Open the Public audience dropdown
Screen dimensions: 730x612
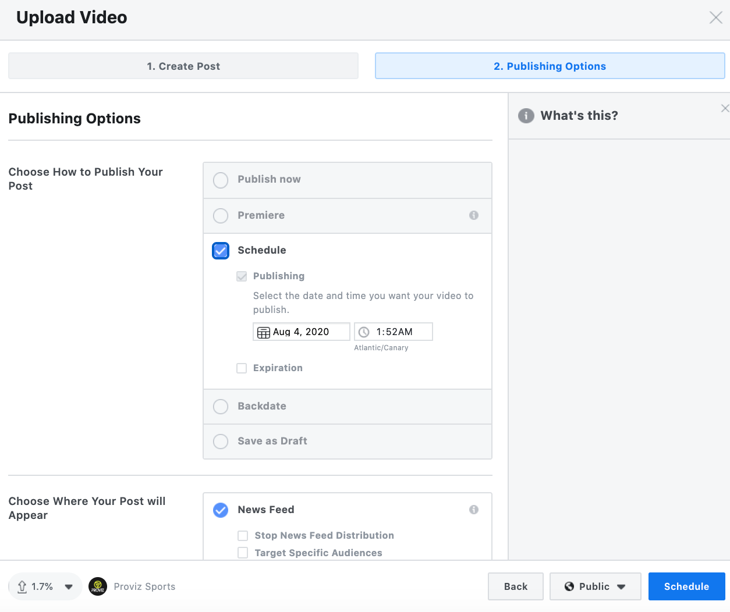coord(595,586)
